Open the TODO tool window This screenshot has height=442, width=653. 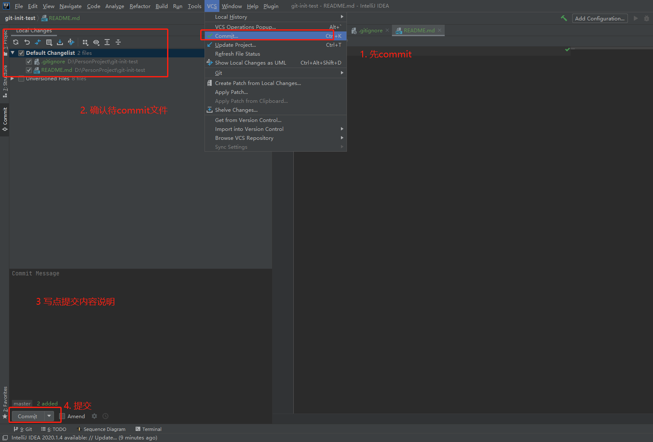(54, 429)
